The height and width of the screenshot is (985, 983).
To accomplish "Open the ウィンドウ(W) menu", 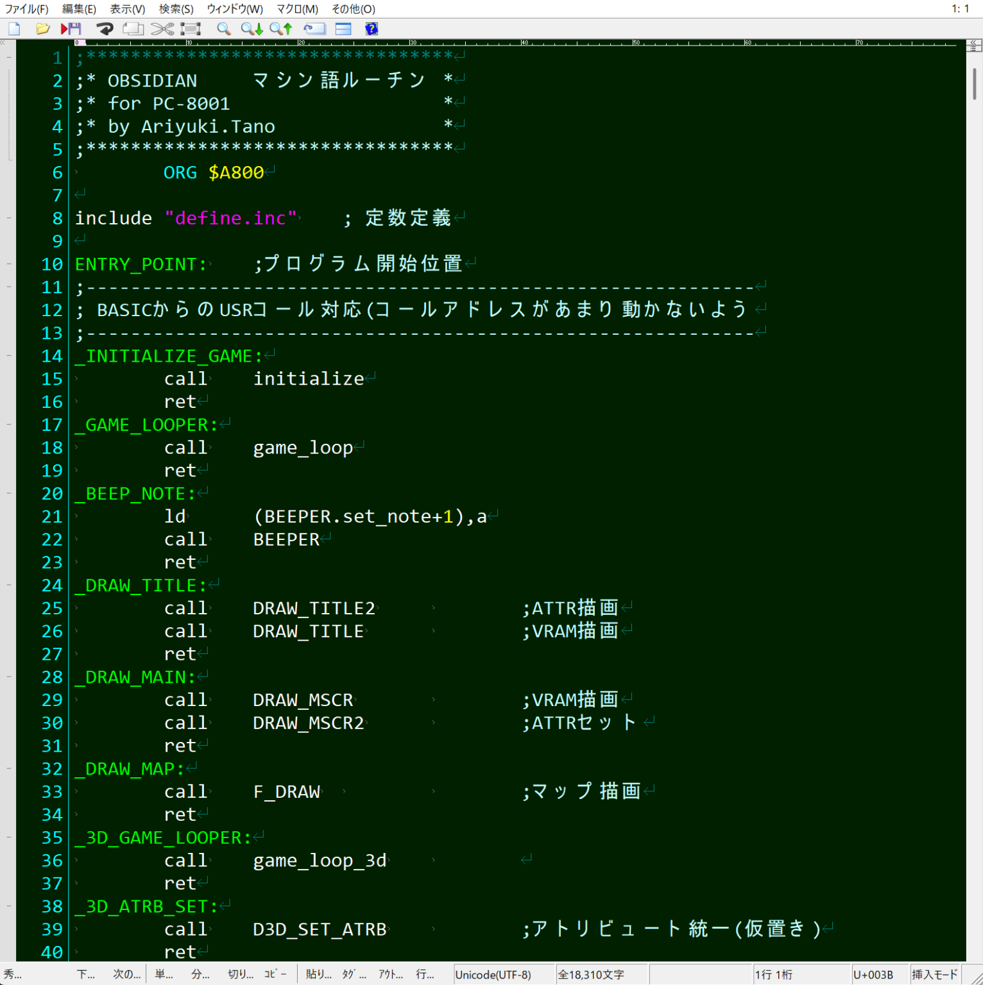I will pyautogui.click(x=234, y=9).
